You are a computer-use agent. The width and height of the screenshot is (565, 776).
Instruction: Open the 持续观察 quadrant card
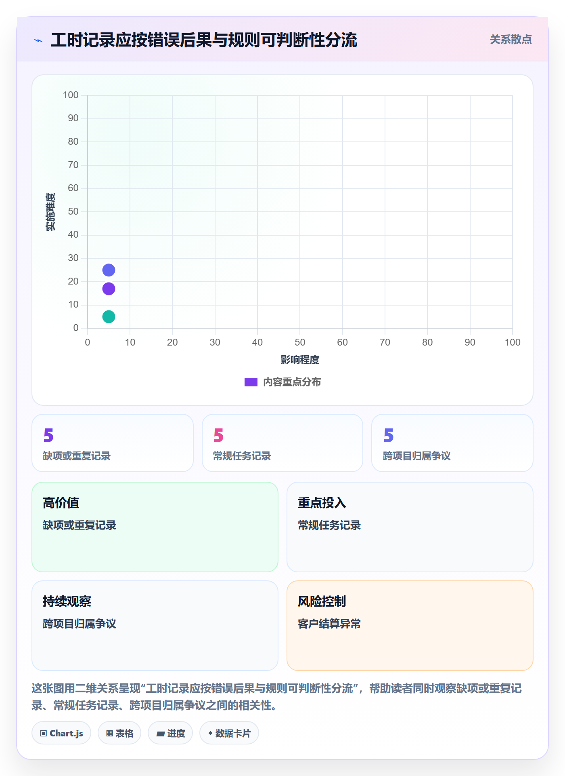coord(155,625)
